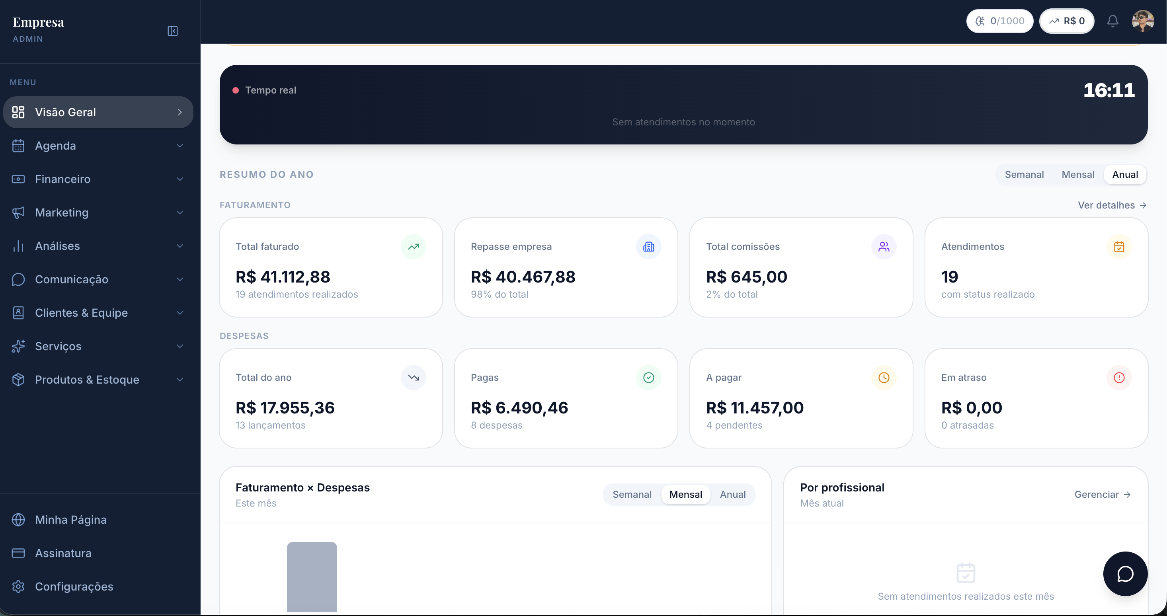Viewport: 1167px width, 616px height.
Task: Click the Total do ano trending-down icon
Action: 413,378
